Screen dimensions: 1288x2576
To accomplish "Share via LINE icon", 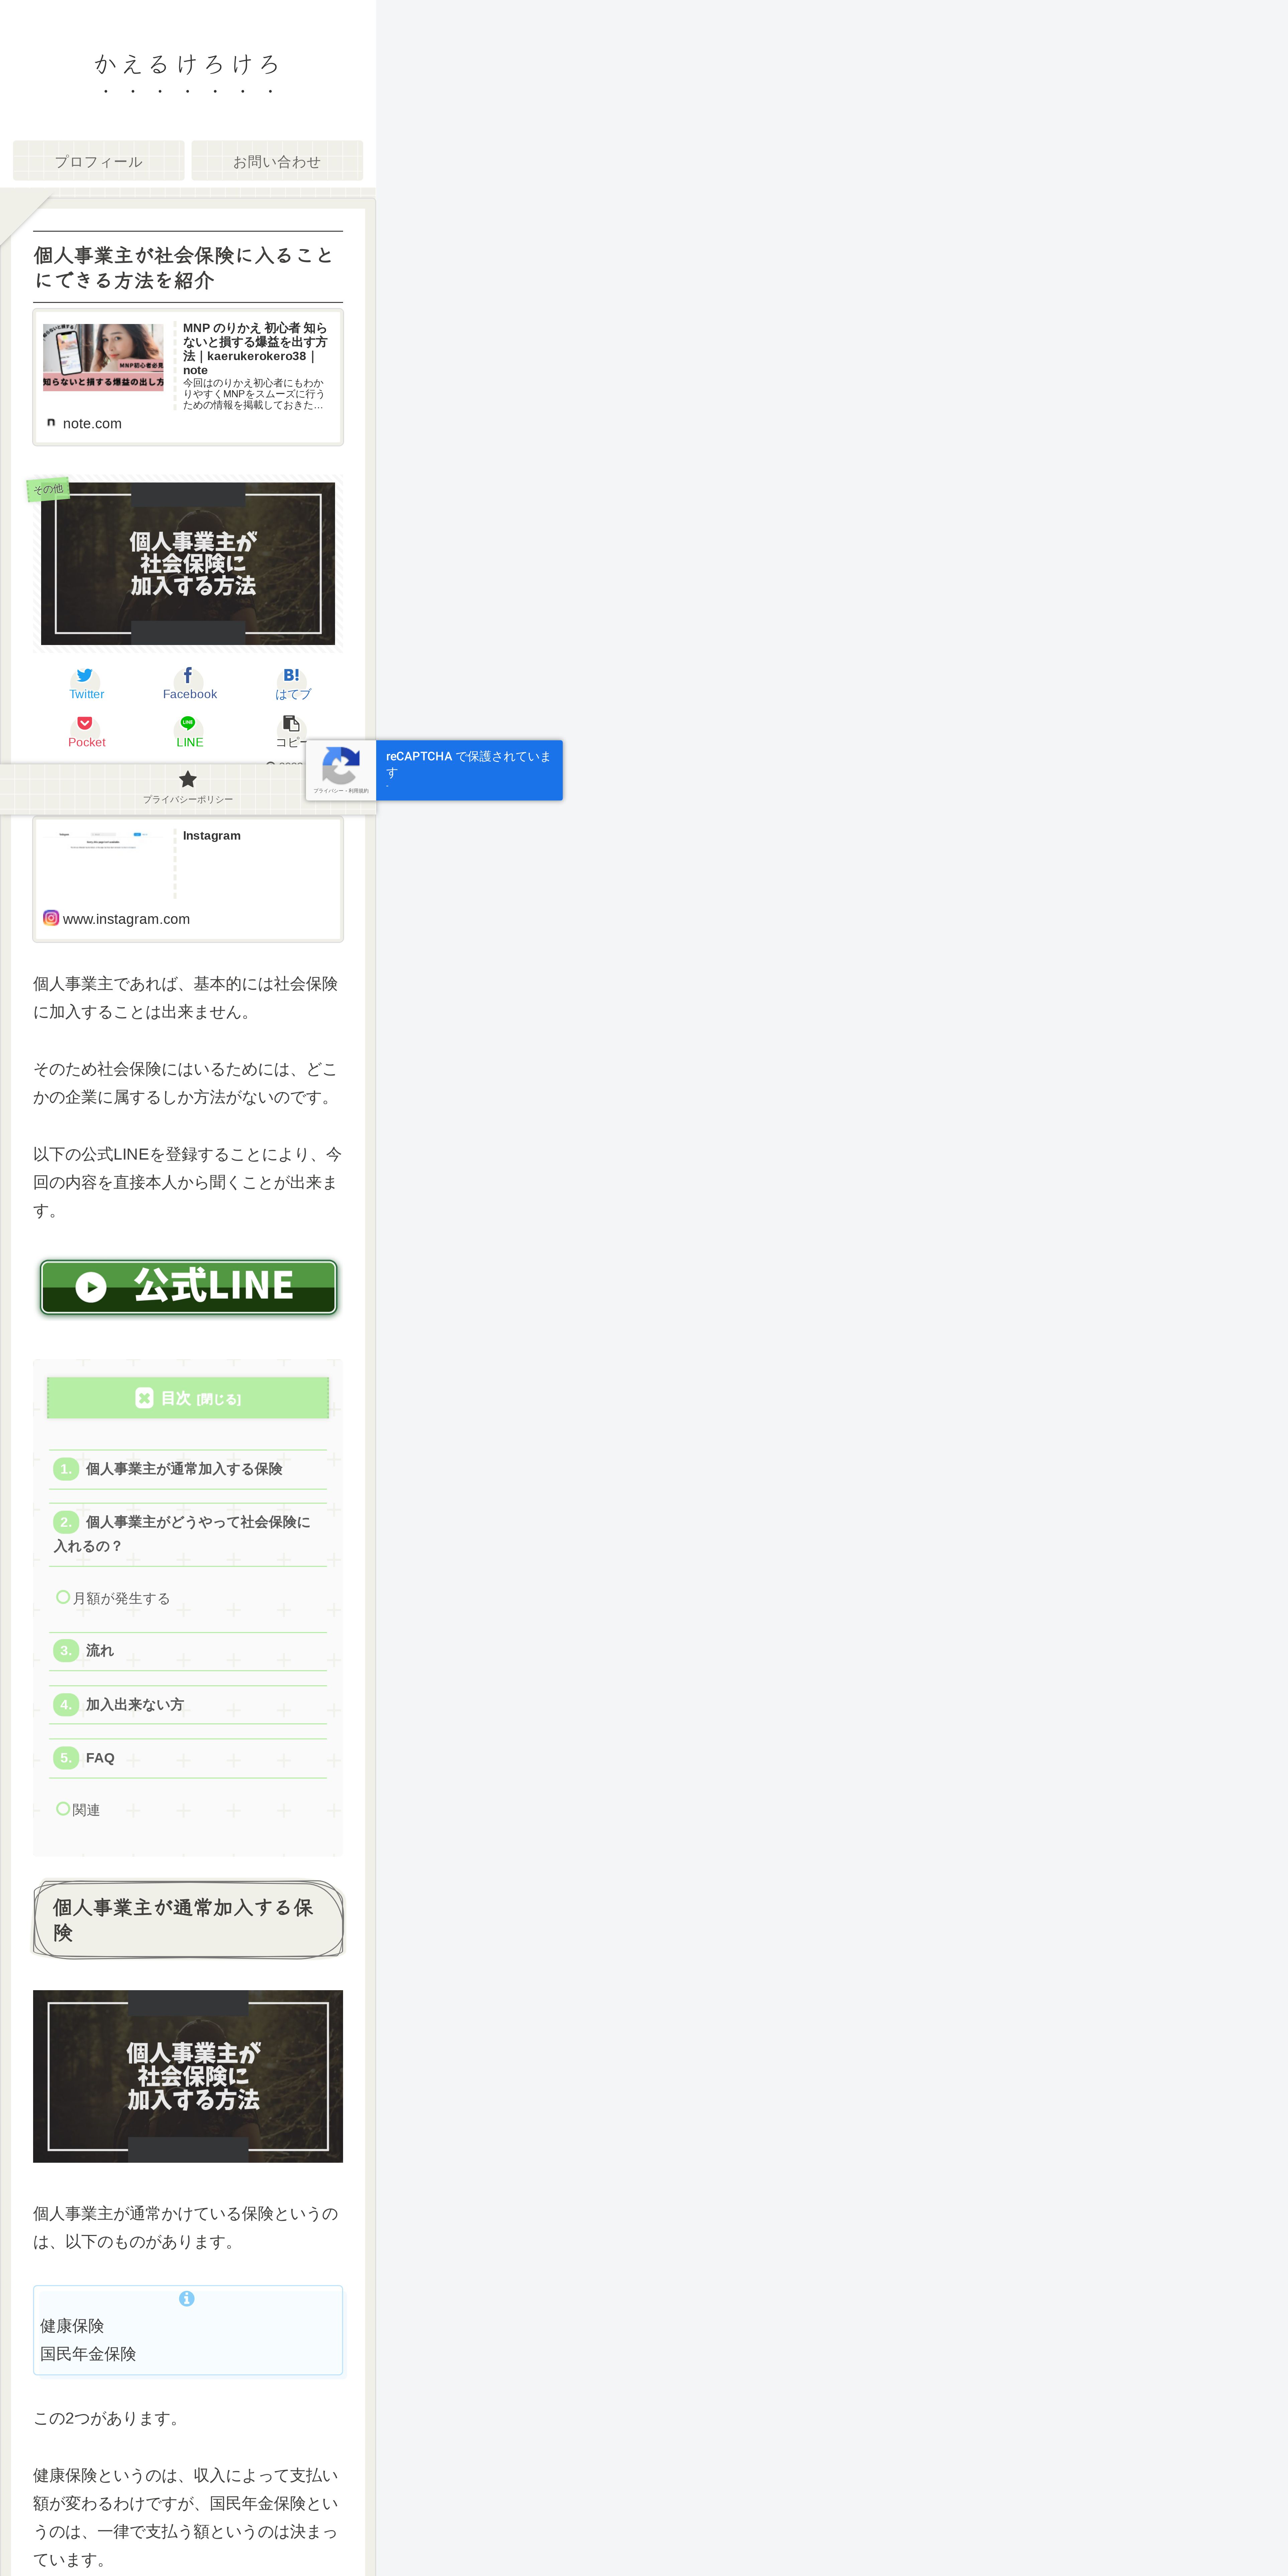I will [188, 723].
